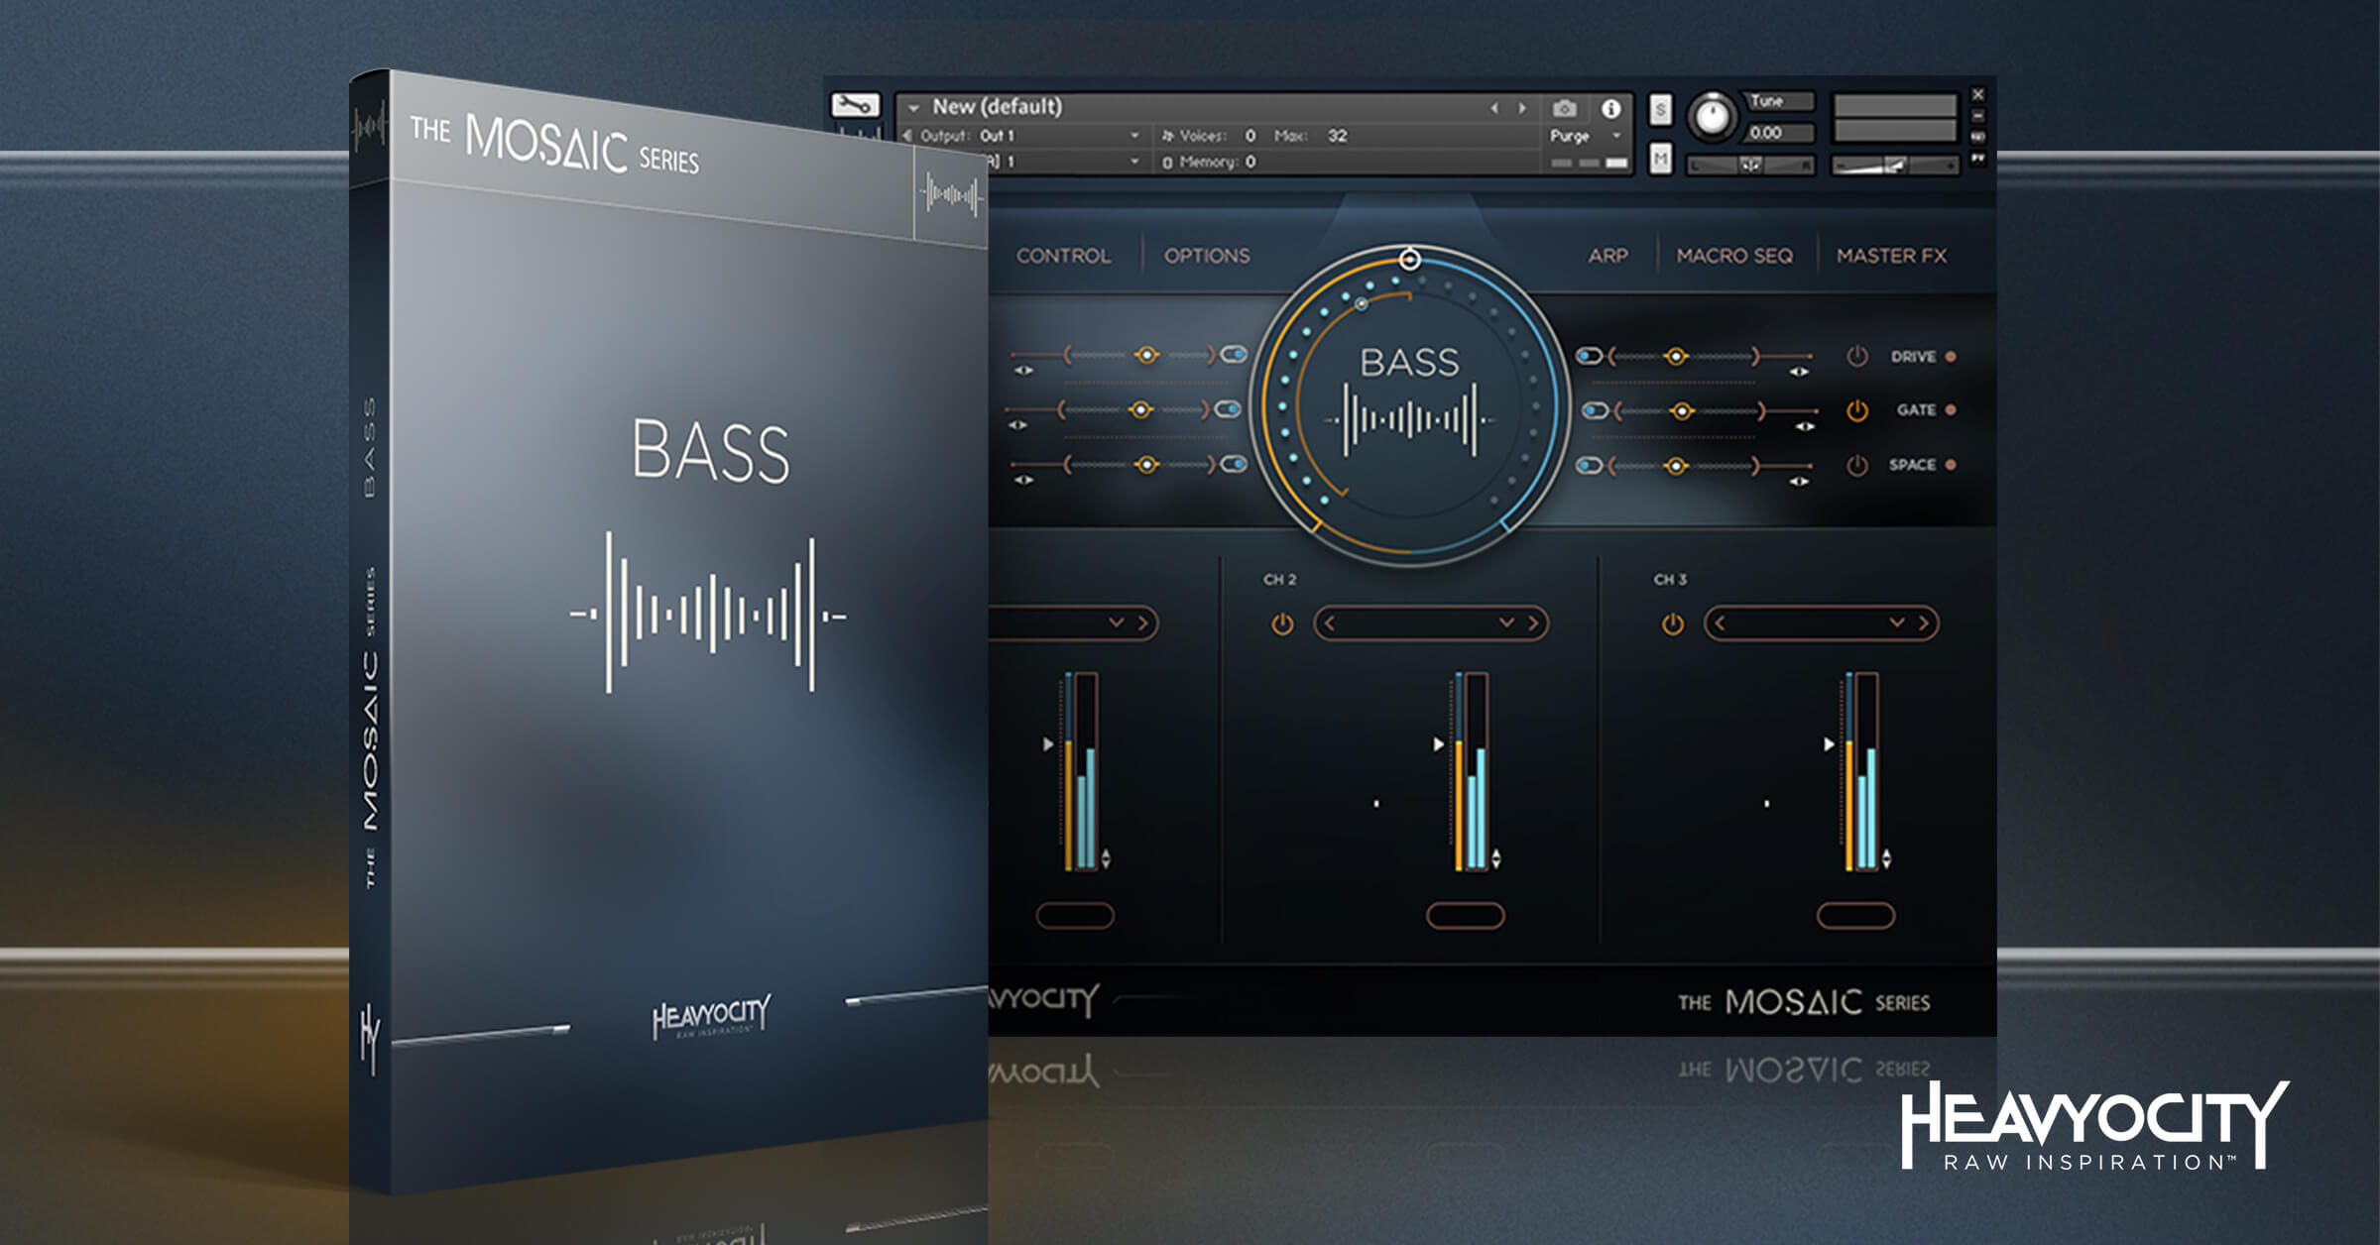The height and width of the screenshot is (1245, 2380).
Task: Click the pill button below CH 3 meter
Action: coord(1855,915)
